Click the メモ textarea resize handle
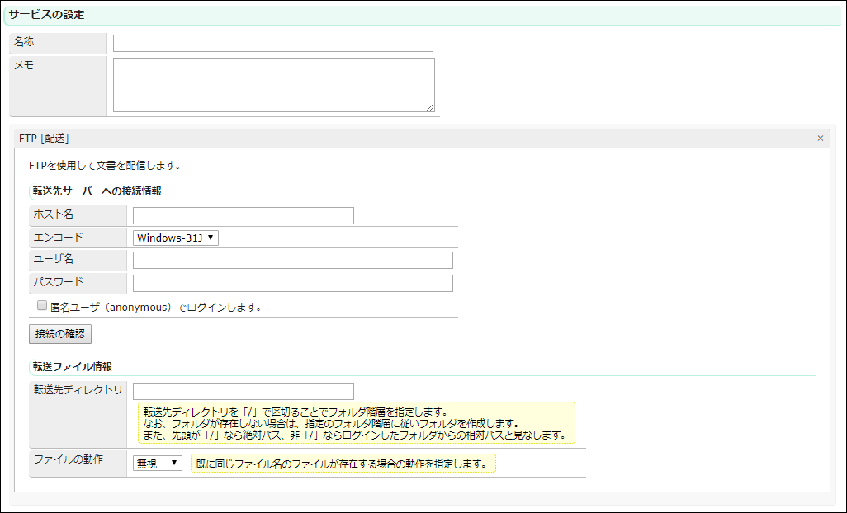 pyautogui.click(x=430, y=107)
